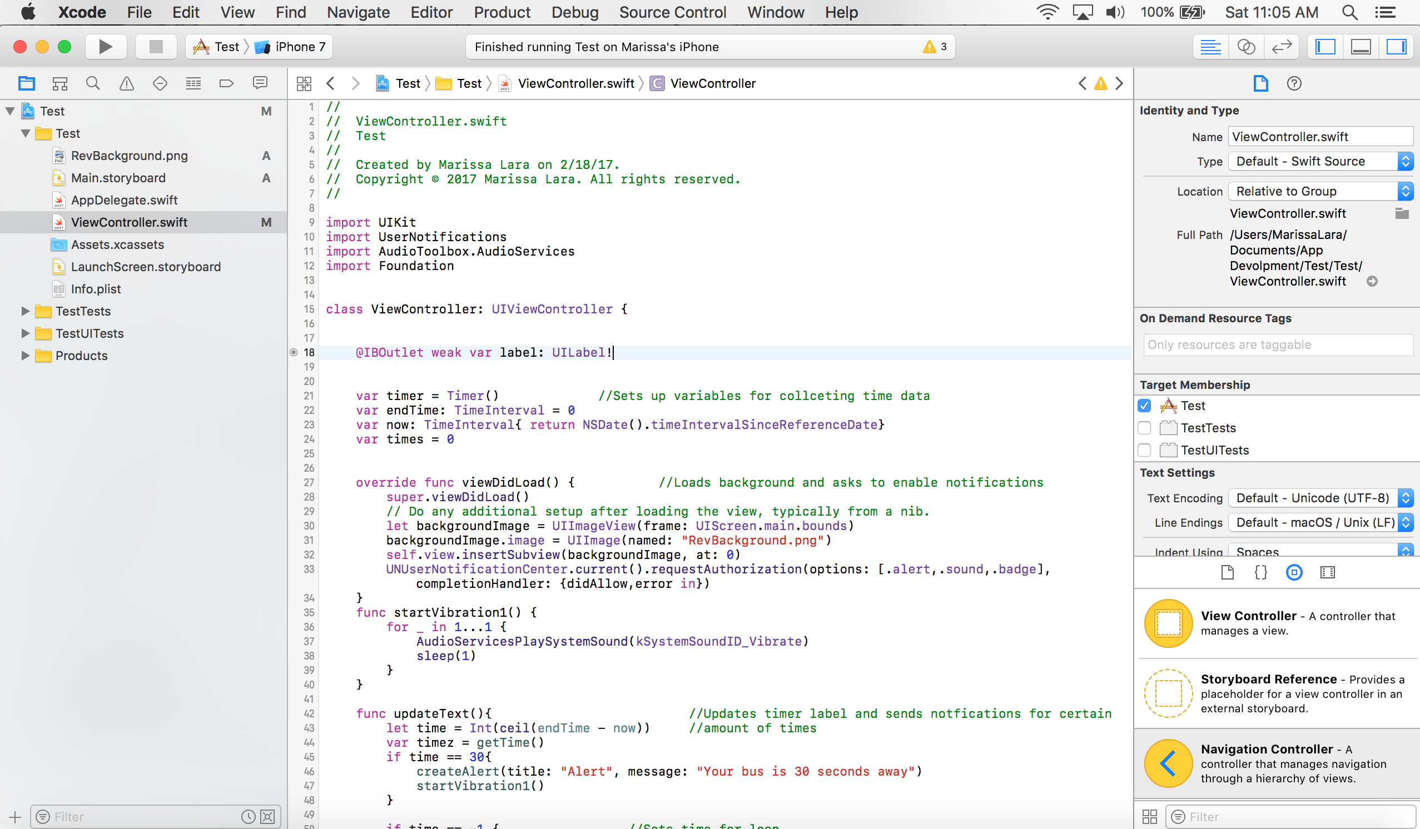Hide the Utilities right panel
This screenshot has width=1420, height=829.
1396,47
